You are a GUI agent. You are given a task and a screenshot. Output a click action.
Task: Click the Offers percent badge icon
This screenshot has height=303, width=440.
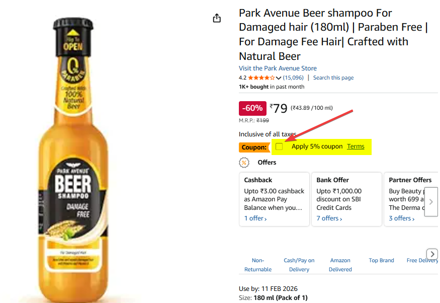tap(244, 163)
